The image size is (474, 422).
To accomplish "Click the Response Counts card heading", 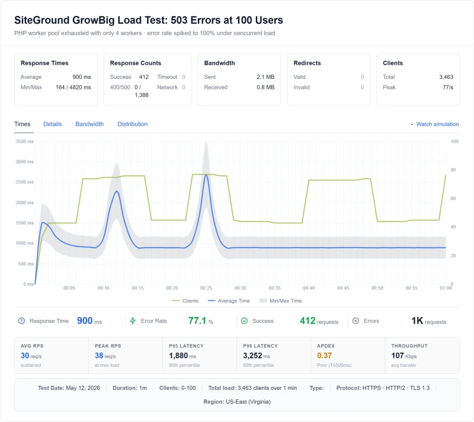I will click(x=136, y=63).
